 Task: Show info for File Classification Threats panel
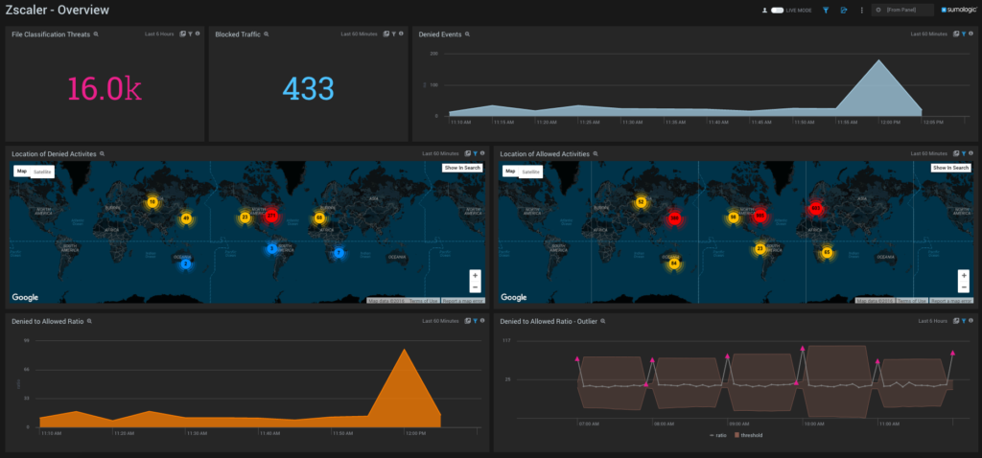tap(198, 34)
